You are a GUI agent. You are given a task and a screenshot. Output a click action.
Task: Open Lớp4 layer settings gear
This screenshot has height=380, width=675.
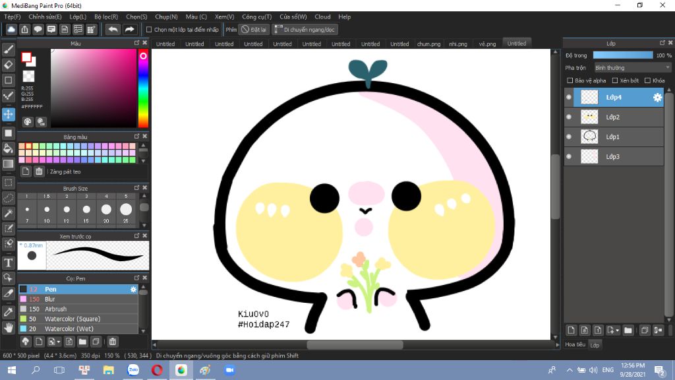[657, 98]
